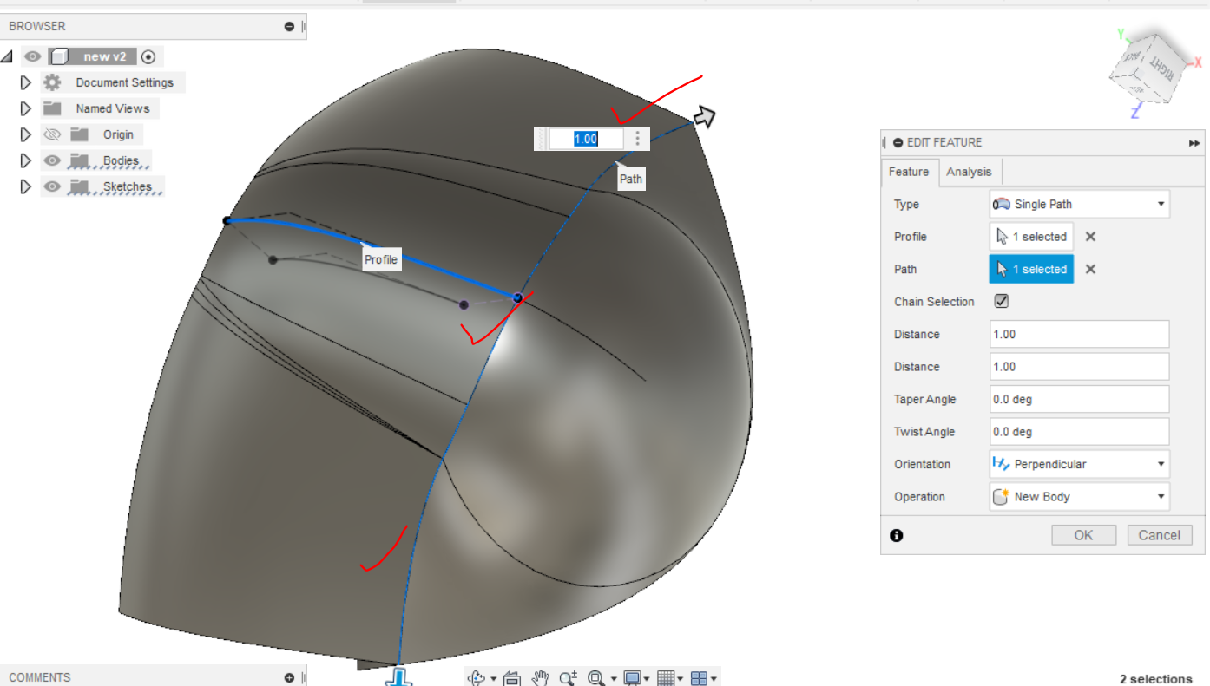Image resolution: width=1210 pixels, height=686 pixels.
Task: Open the Display Settings icon
Action: [x=633, y=678]
